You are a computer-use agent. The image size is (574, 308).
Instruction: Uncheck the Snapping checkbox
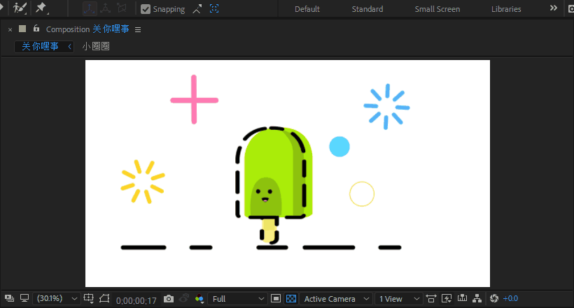coord(146,9)
